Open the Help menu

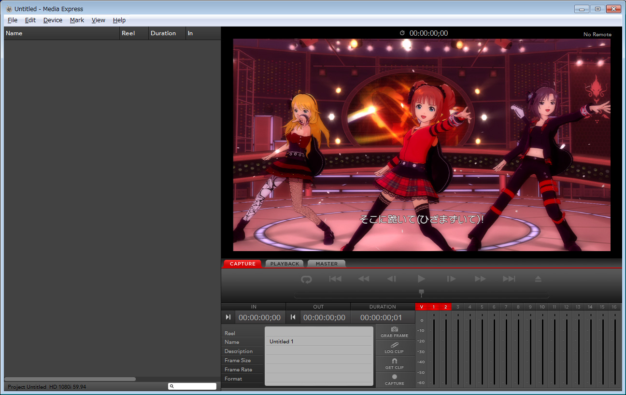(119, 20)
